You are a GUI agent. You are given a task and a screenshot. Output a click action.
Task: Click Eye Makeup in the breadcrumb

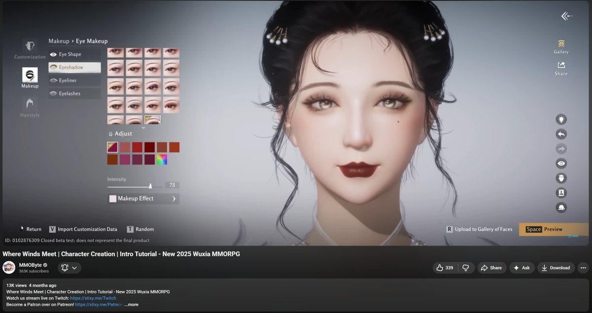[92, 41]
